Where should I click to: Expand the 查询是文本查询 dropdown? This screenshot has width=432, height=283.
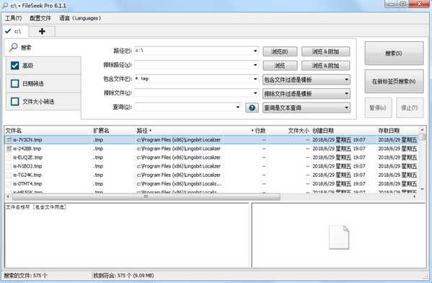(307, 108)
